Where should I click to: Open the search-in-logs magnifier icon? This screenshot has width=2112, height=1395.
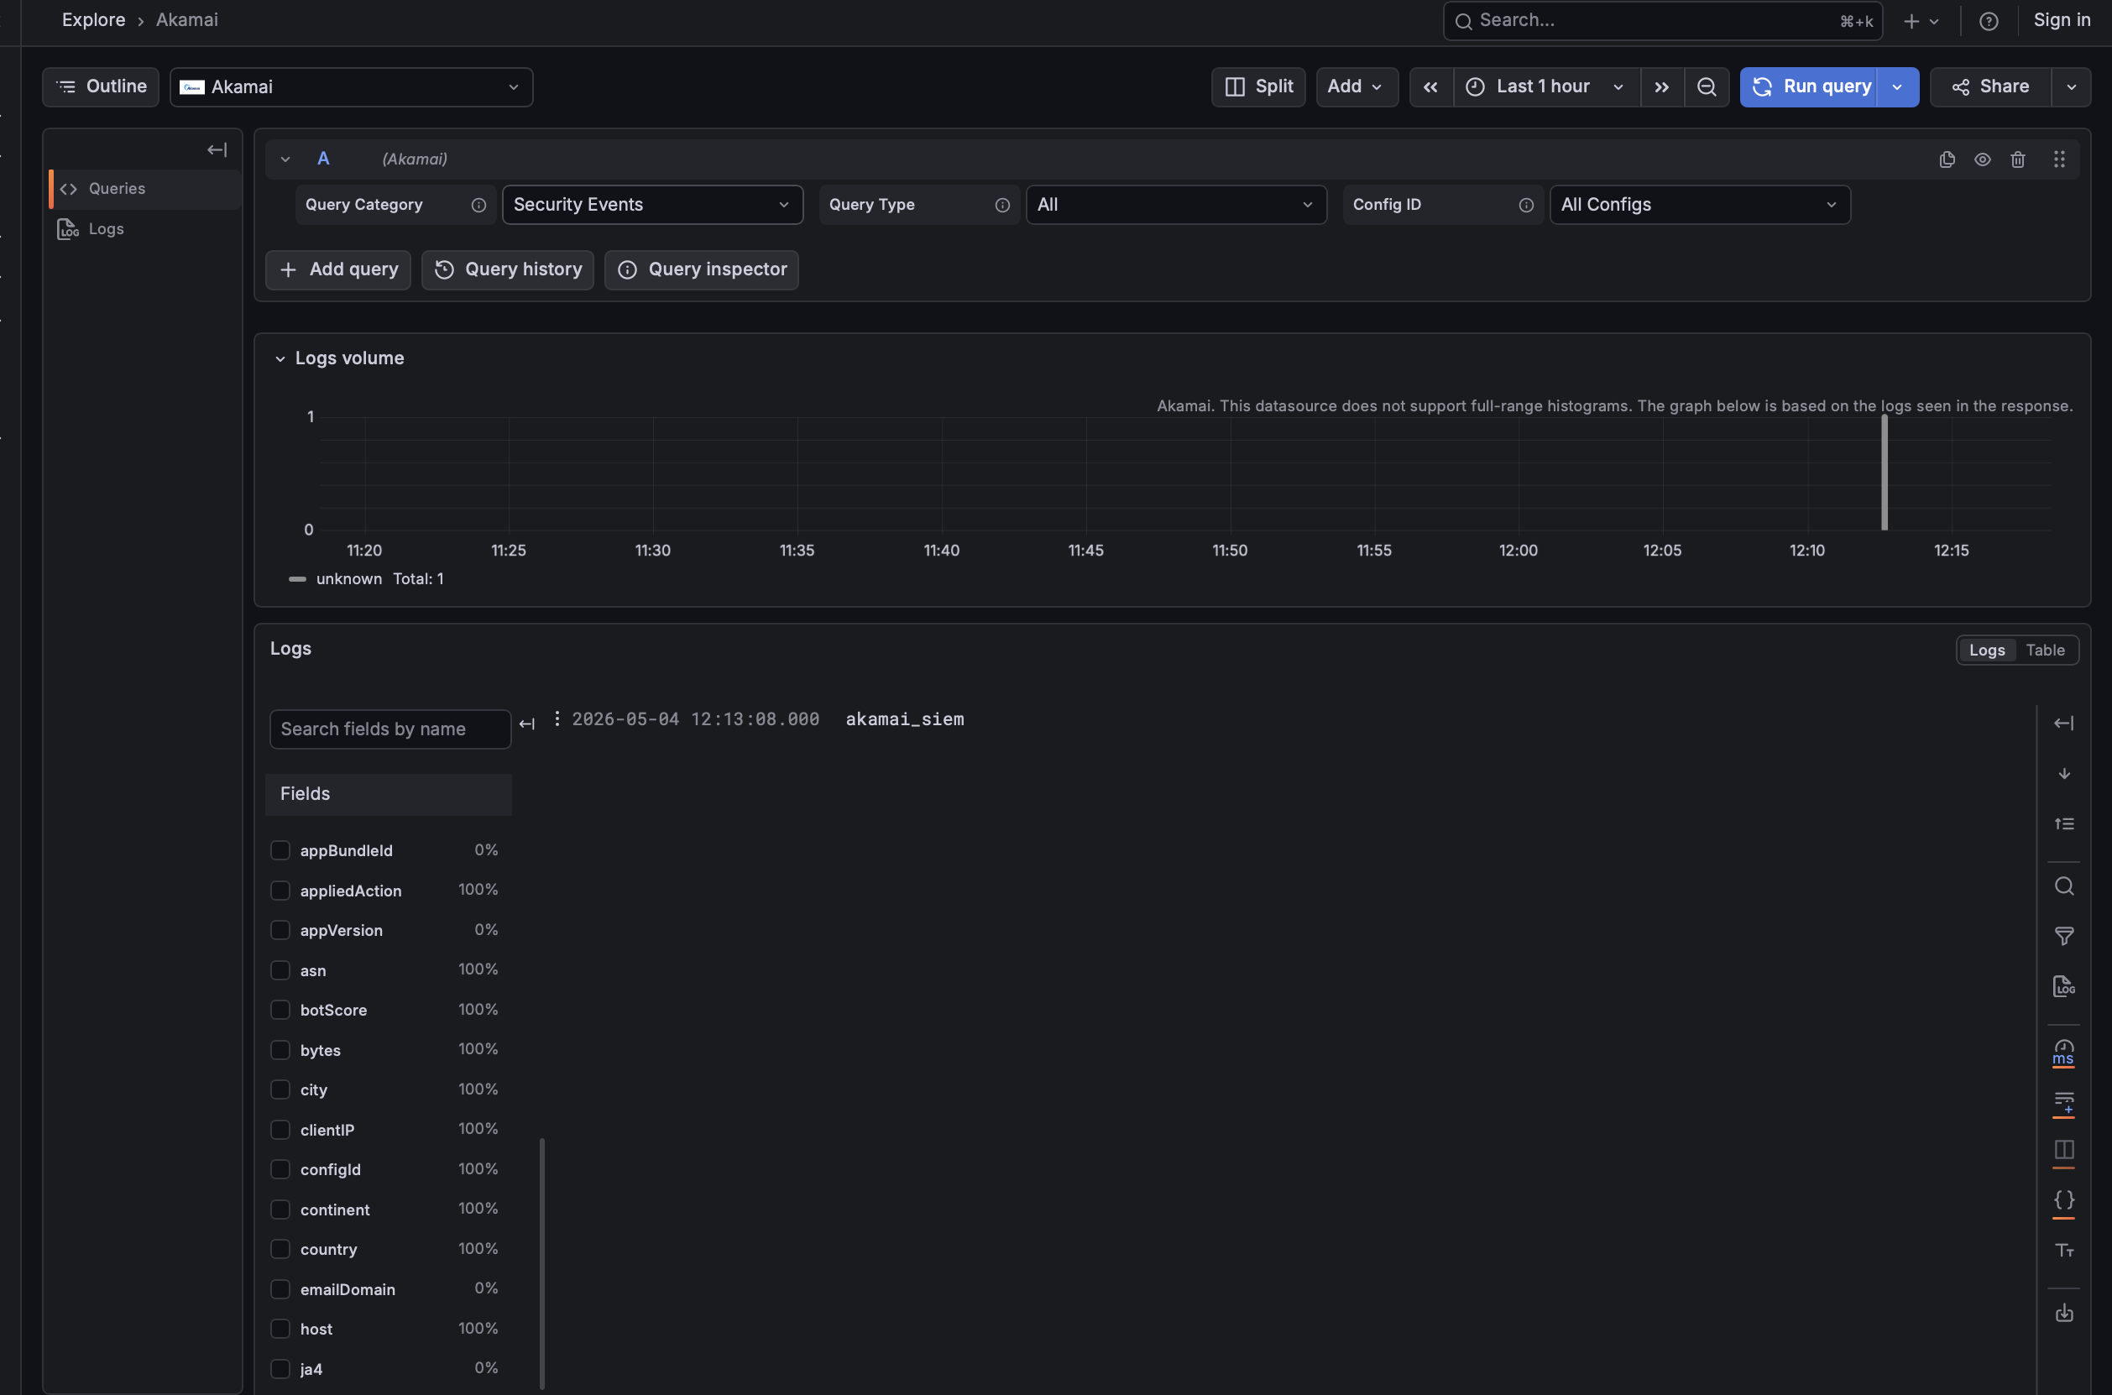[2064, 886]
